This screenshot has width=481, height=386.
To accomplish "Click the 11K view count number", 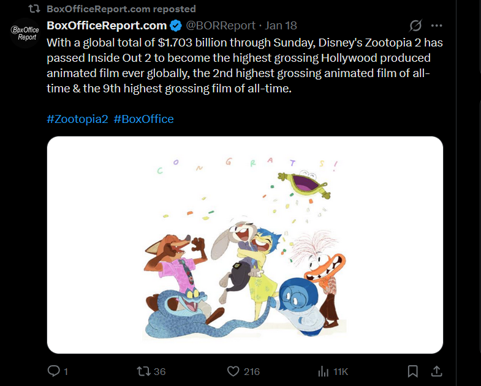I will (341, 371).
